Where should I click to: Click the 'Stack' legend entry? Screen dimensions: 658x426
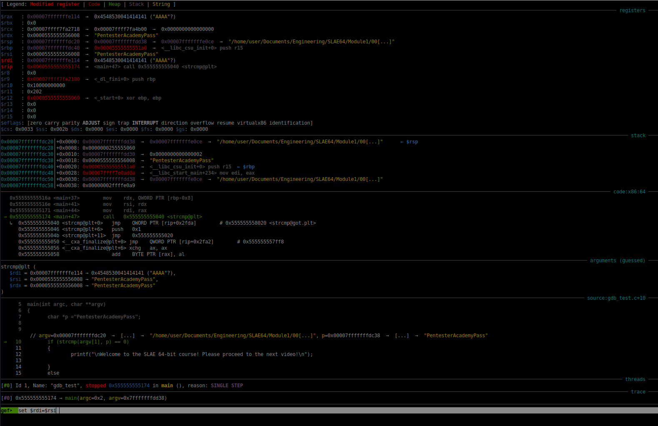136,4
